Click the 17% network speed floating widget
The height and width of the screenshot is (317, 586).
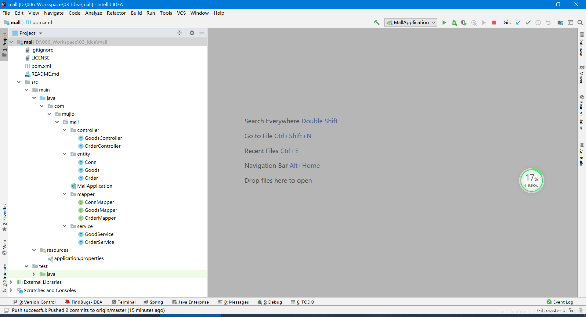coord(532,181)
